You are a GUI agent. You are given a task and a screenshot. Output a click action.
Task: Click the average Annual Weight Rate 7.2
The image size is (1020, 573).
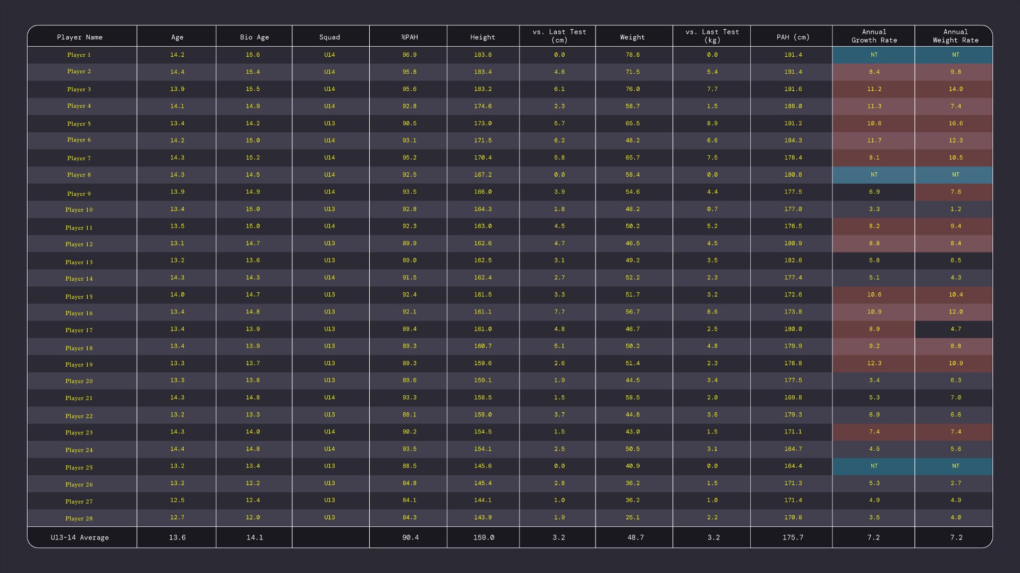pos(956,537)
